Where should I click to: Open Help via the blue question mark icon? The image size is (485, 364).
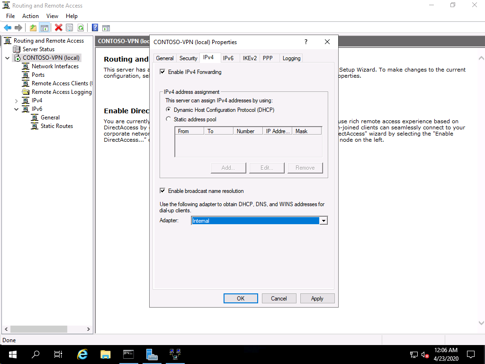pyautogui.click(x=95, y=28)
